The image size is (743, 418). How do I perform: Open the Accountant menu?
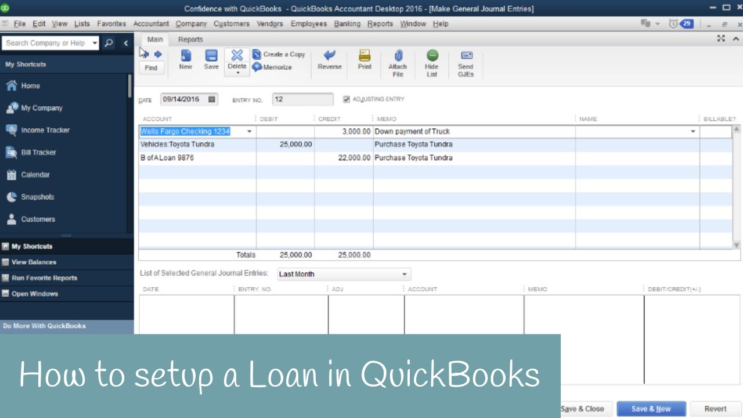[151, 24]
